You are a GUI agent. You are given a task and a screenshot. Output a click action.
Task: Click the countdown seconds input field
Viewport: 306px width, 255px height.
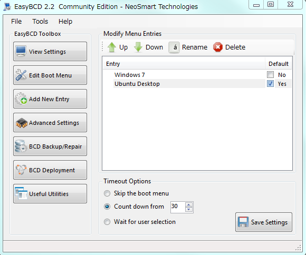click(178, 207)
